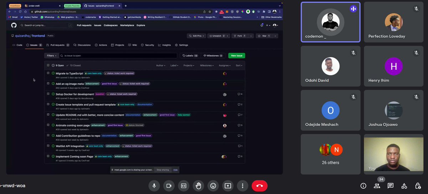This screenshot has width=428, height=194.
Task: Click the issue search filter field
Action: [118, 56]
